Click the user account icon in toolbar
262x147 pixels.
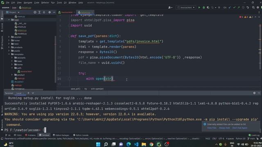coord(170,7)
